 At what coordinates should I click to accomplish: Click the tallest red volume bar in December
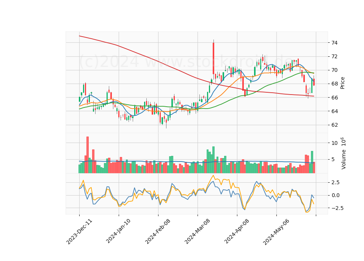click(x=88, y=155)
